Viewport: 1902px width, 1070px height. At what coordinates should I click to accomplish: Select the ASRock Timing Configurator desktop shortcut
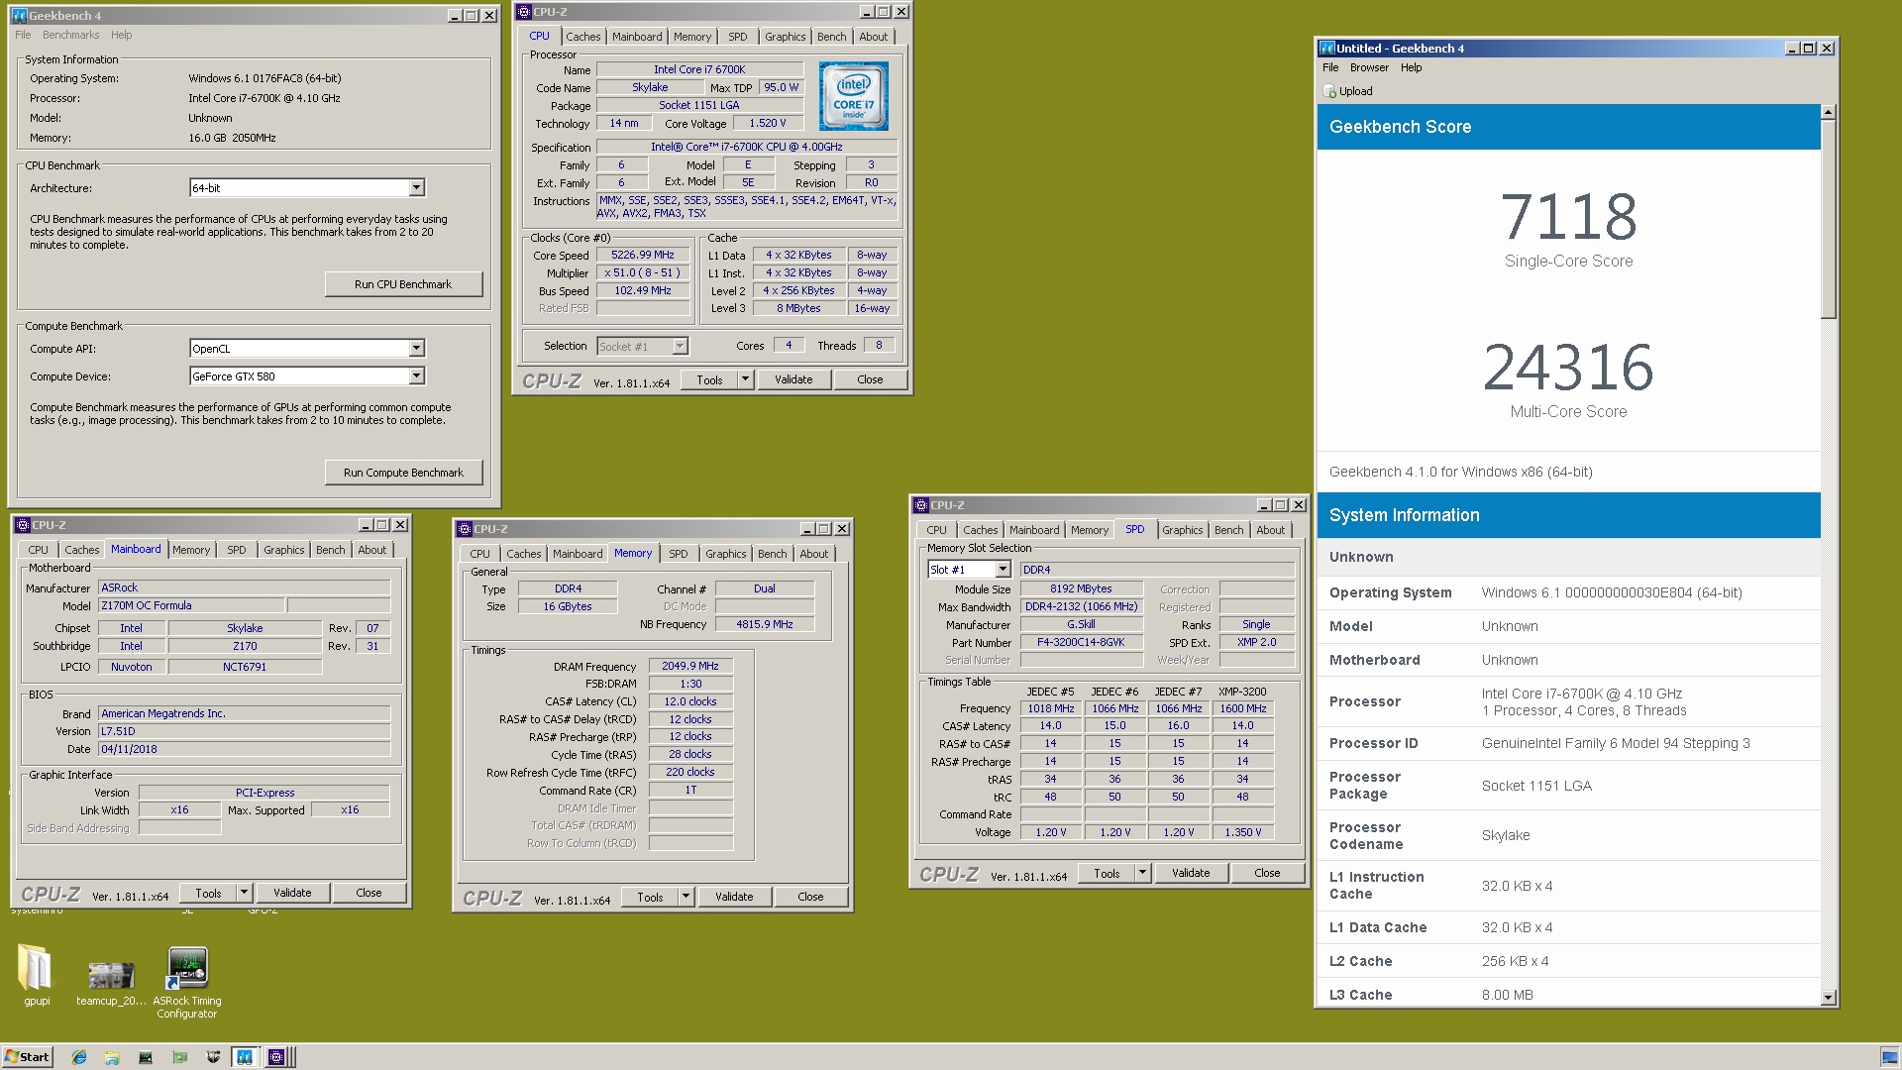186,983
